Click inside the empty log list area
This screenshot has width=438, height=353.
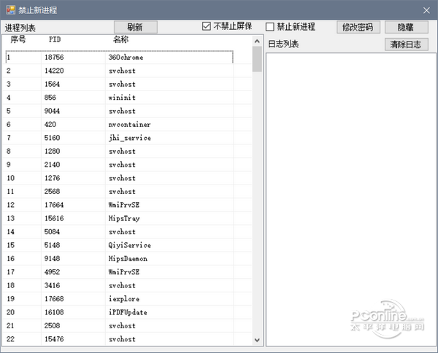[351, 199]
